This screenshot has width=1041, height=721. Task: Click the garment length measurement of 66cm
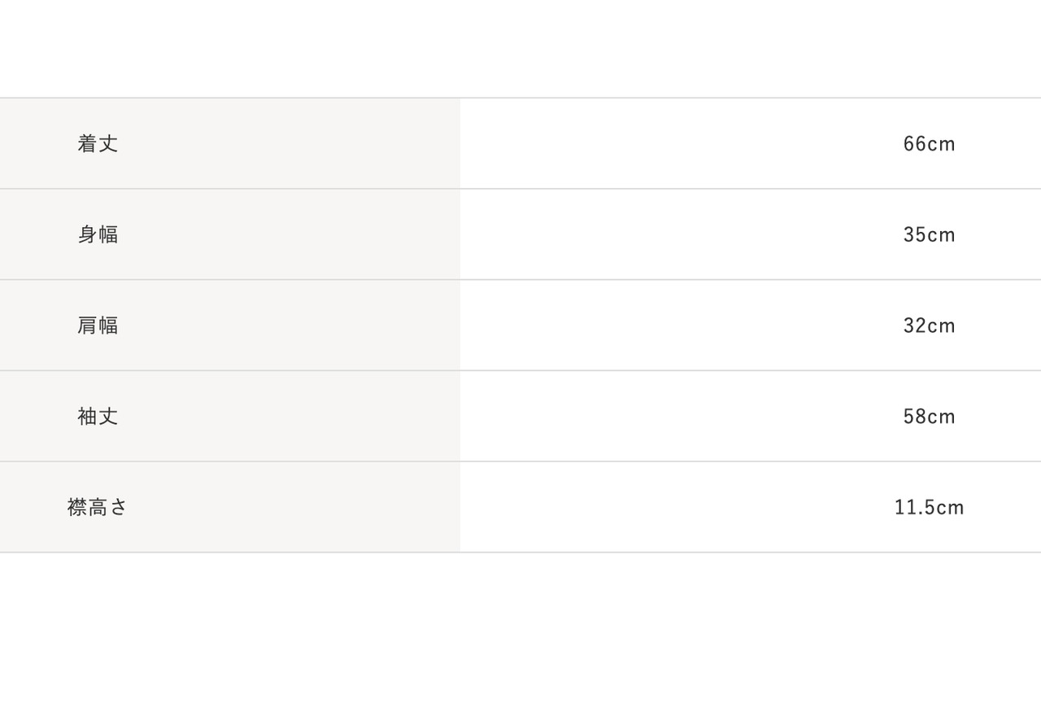929,144
